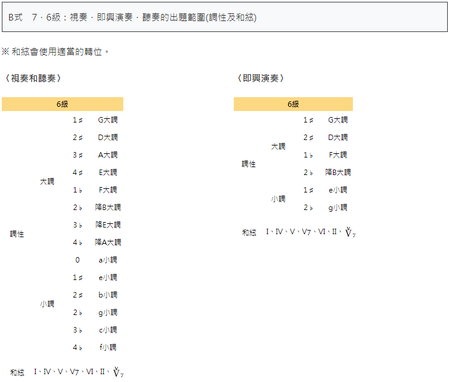Select the 〈即興演奏〉 section heading

[x=261, y=78]
